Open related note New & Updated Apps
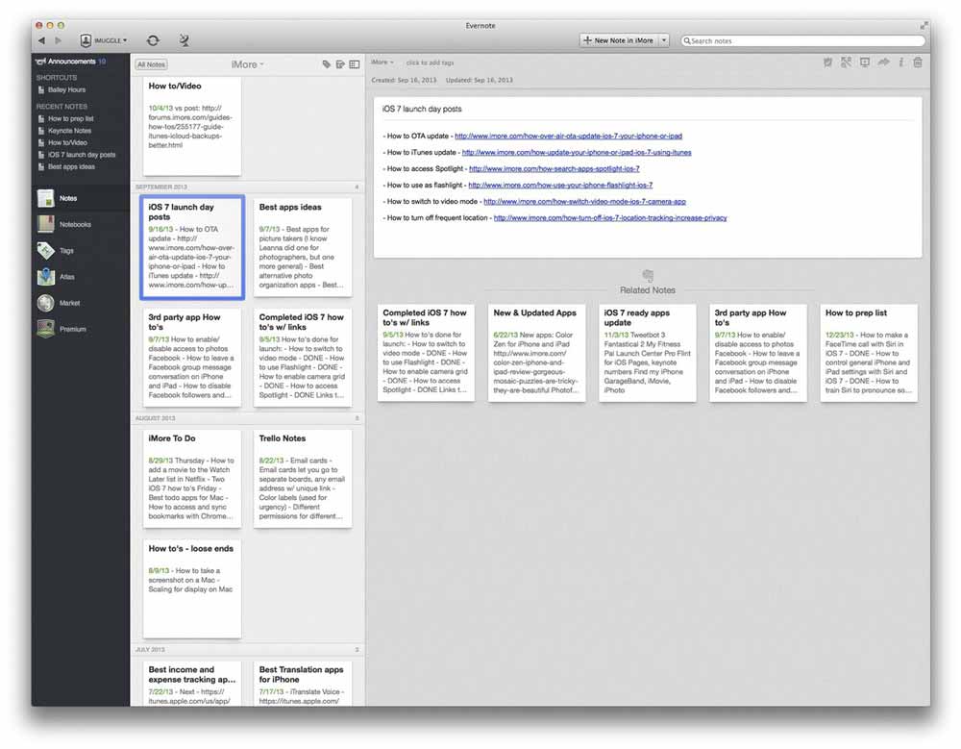The width and height of the screenshot is (961, 749). click(x=537, y=353)
